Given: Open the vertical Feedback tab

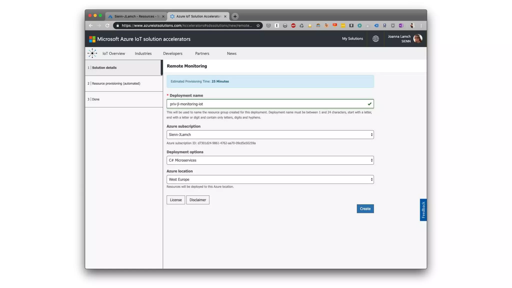Looking at the screenshot, I should tap(423, 210).
